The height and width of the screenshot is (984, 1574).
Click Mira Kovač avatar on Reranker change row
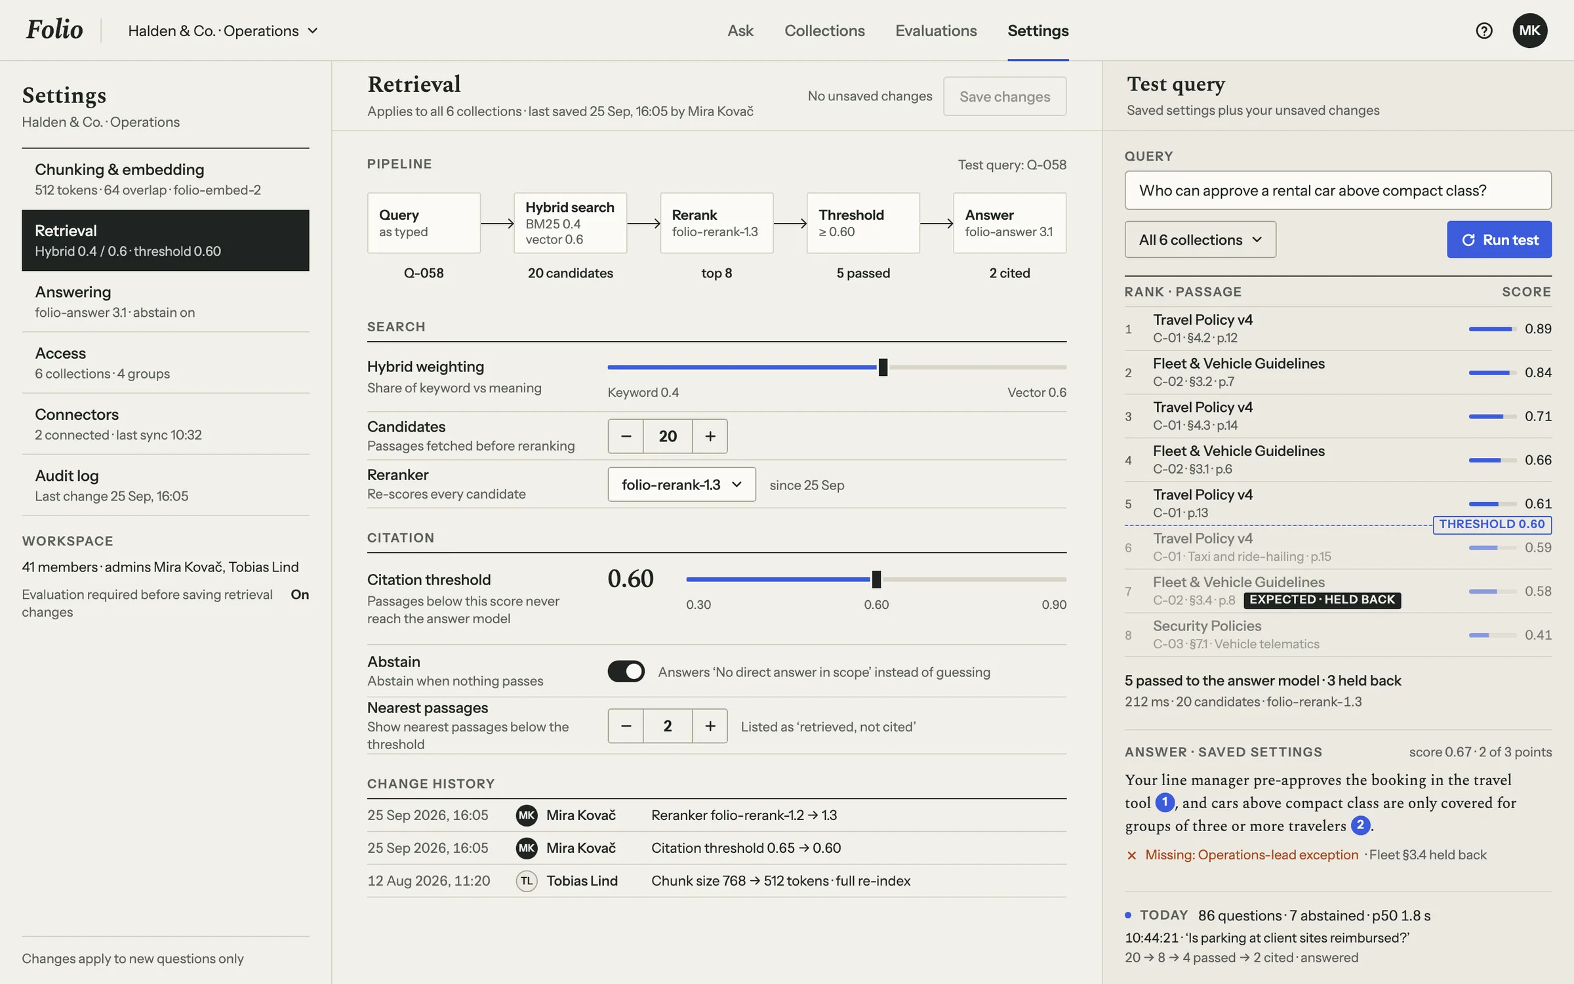(x=527, y=815)
